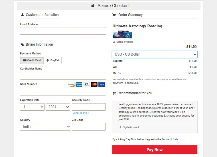
Task: Click the Diners Club card icon
Action: [87, 85]
